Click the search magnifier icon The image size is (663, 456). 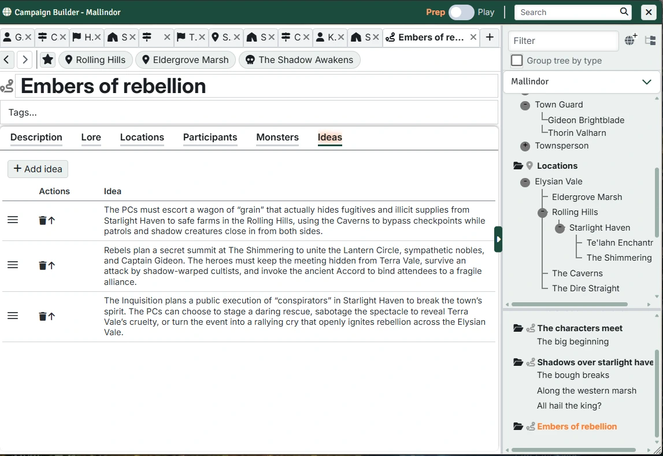point(624,12)
